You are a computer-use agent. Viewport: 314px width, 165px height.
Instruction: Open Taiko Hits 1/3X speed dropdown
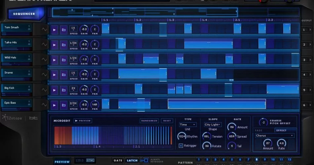(x=73, y=43)
